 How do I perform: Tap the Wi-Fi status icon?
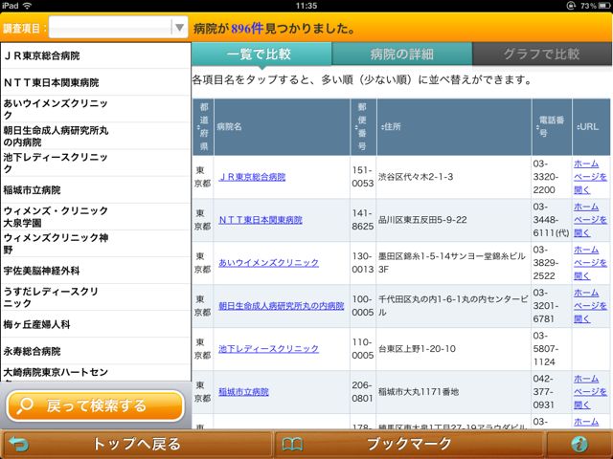point(27,6)
